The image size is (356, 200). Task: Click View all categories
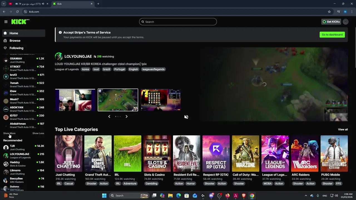[x=343, y=129]
